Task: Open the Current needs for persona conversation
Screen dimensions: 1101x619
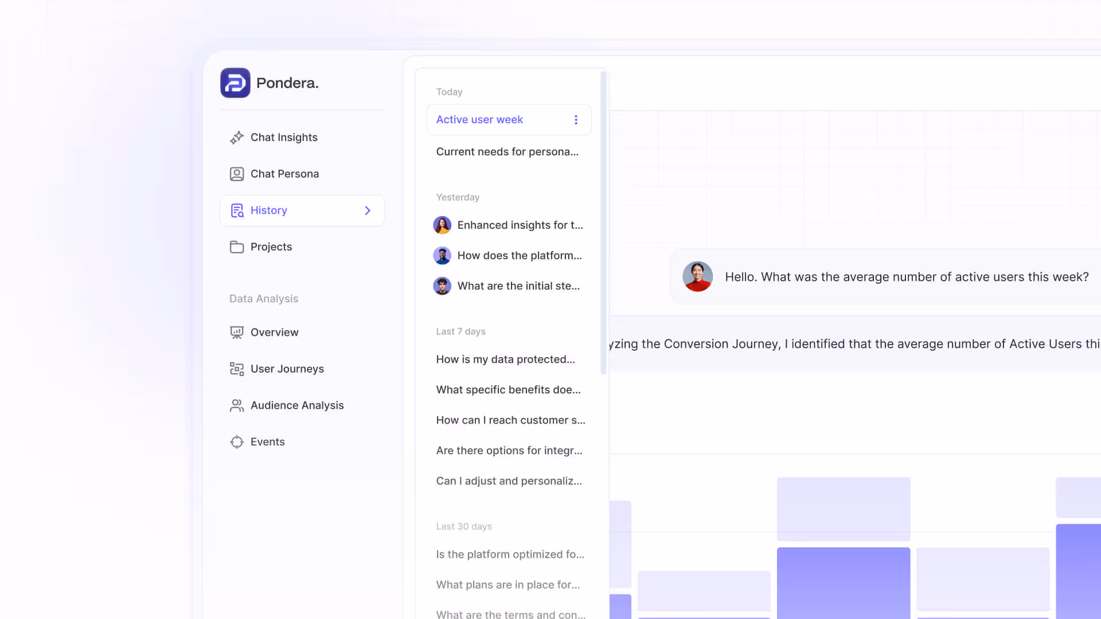Action: pyautogui.click(x=507, y=151)
